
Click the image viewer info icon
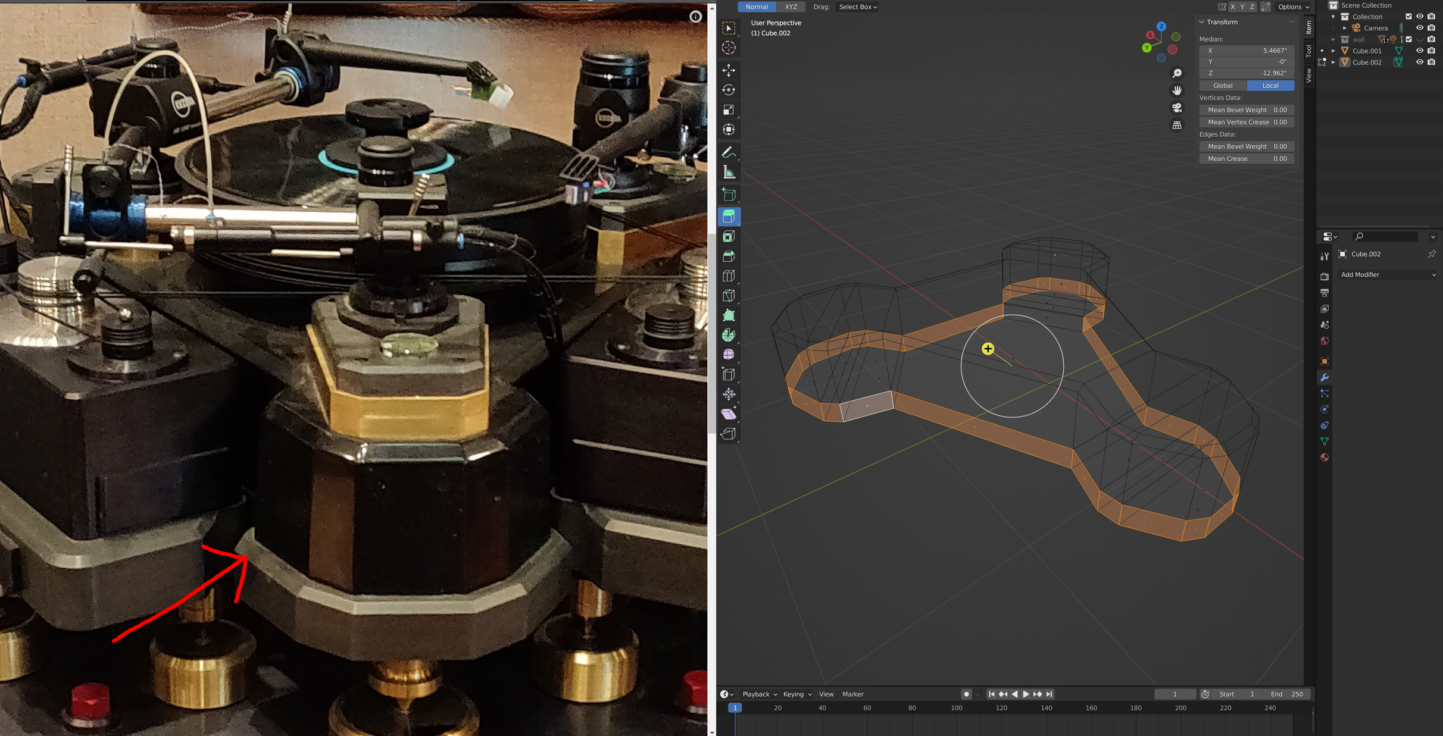pyautogui.click(x=695, y=17)
